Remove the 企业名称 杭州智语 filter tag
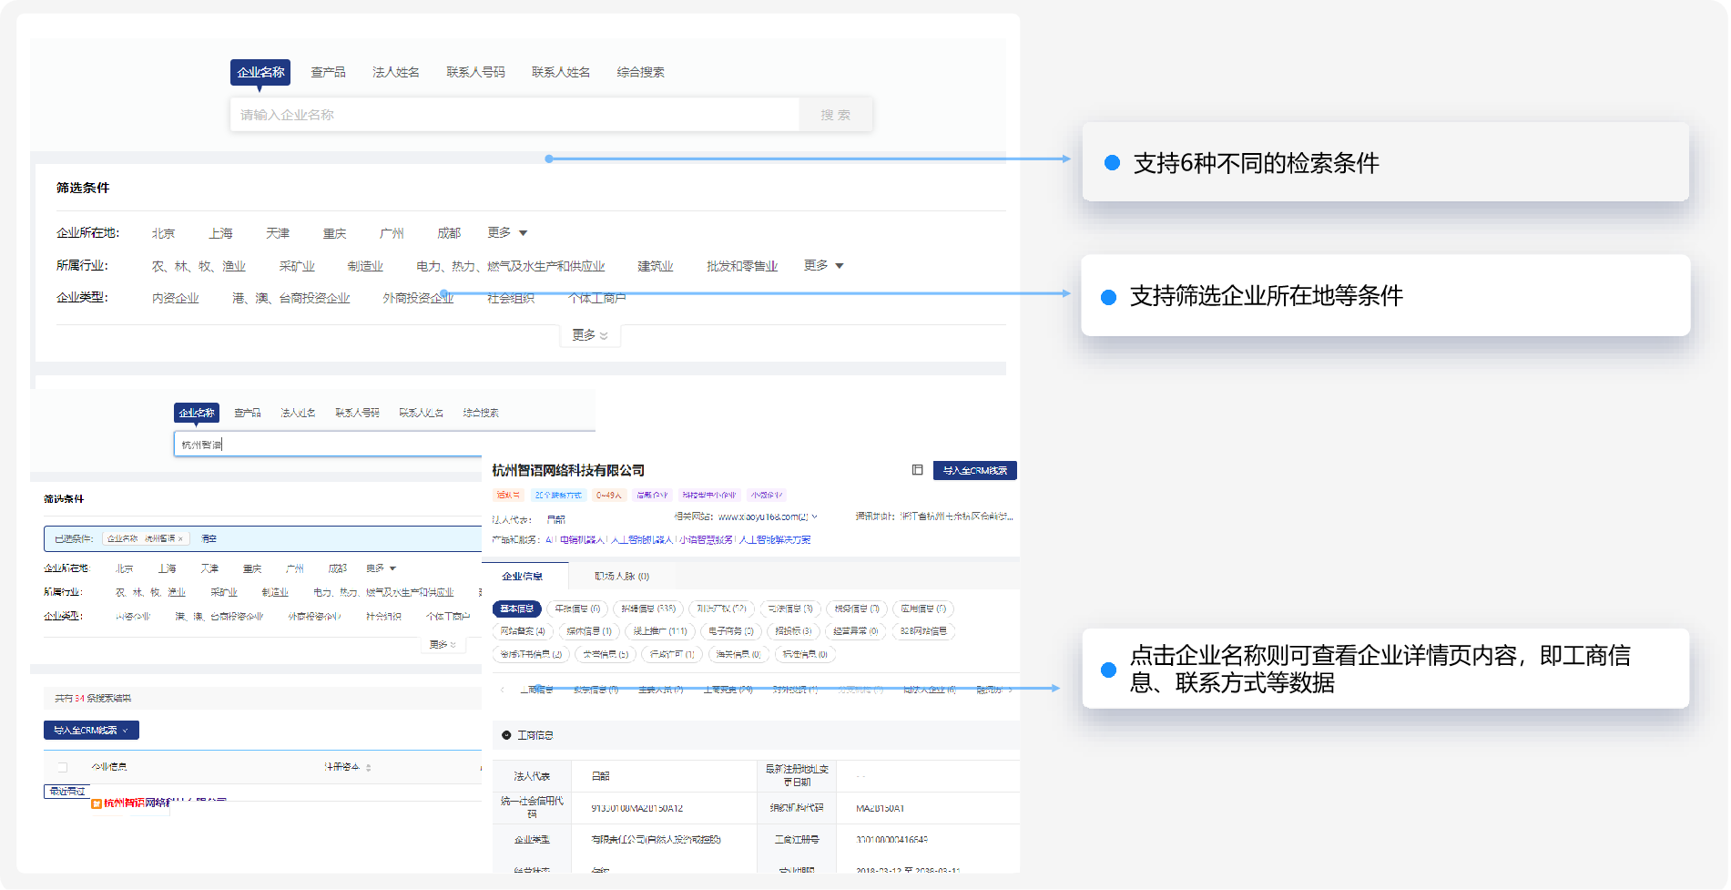Viewport: 1731px width, 890px height. (x=180, y=539)
